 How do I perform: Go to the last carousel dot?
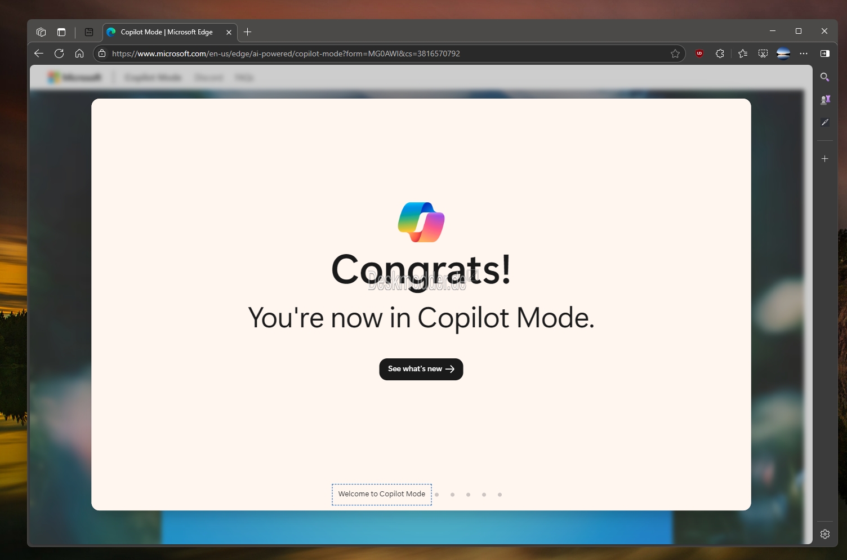(500, 495)
